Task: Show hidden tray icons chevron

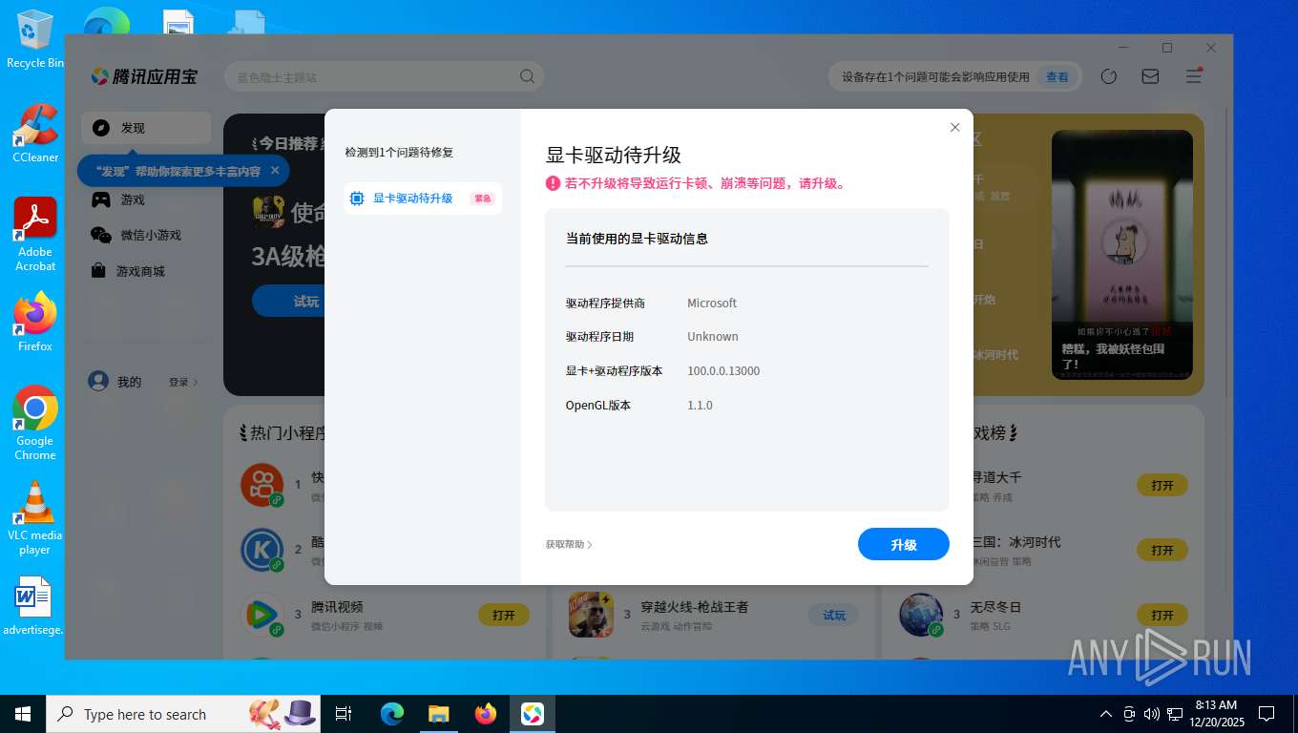Action: click(1106, 714)
